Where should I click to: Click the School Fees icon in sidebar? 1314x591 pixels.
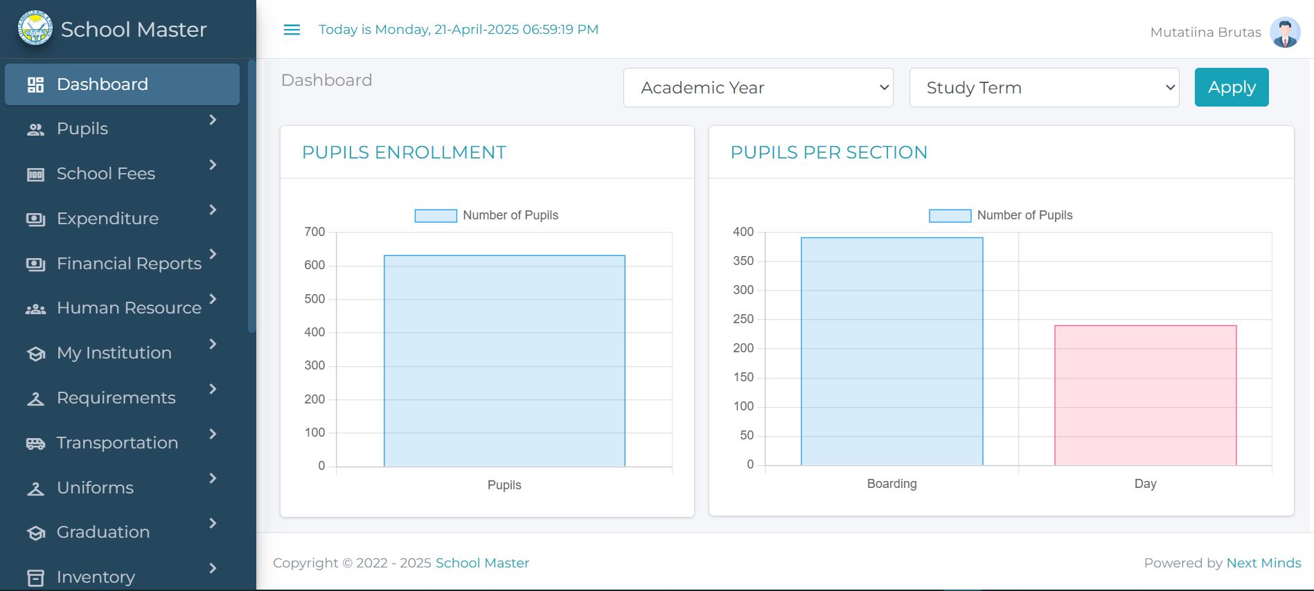tap(35, 174)
